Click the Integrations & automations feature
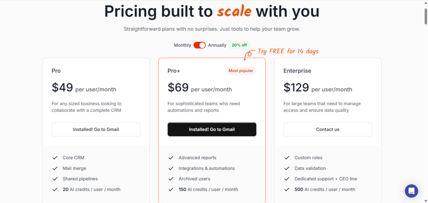This screenshot has width=428, height=203. click(206, 168)
